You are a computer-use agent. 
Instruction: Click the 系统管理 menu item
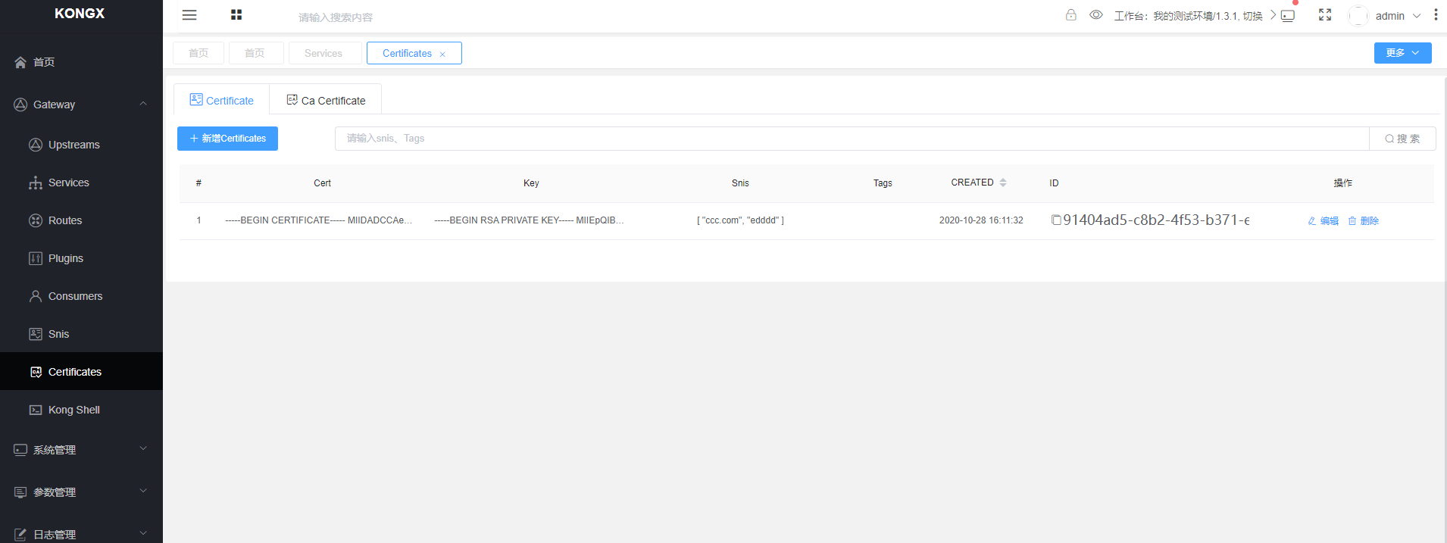coord(81,450)
